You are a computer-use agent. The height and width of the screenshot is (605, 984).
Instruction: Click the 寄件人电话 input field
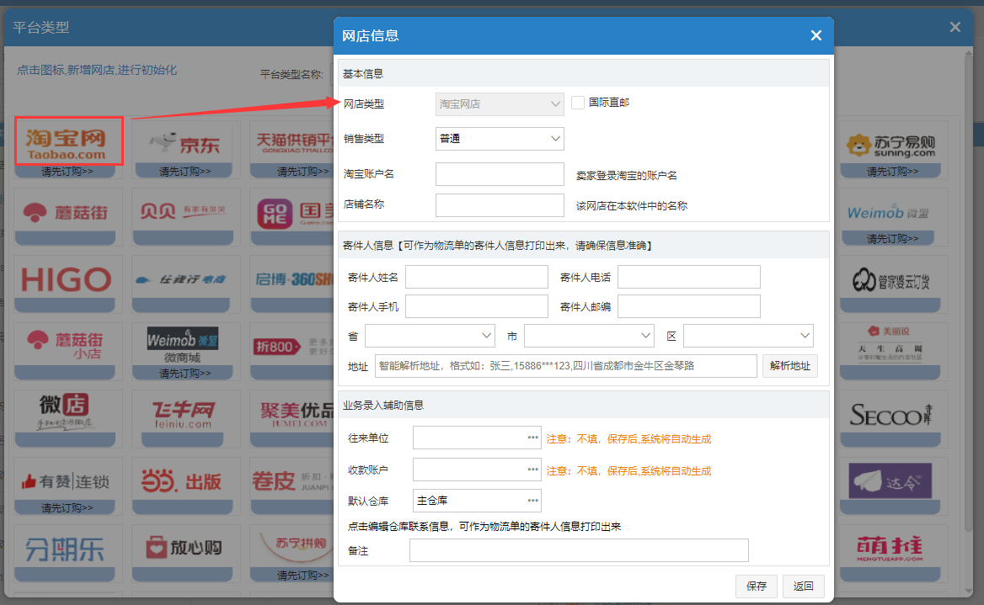coord(688,277)
